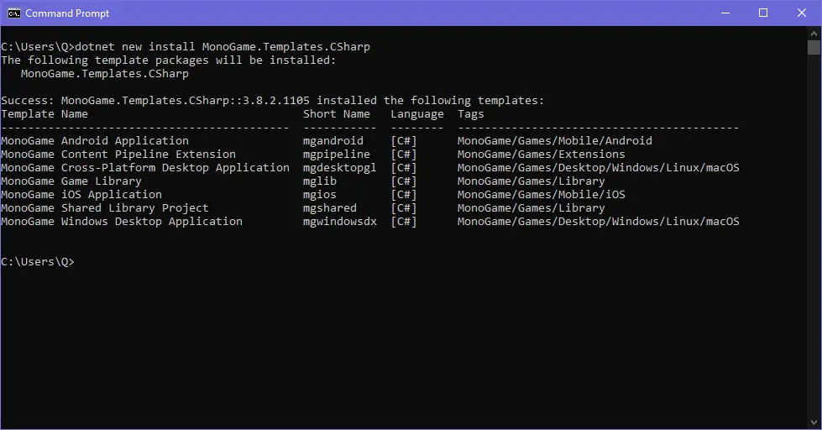This screenshot has height=430, width=822.
Task: Click the 'Template Name' column header
Action: tap(45, 113)
